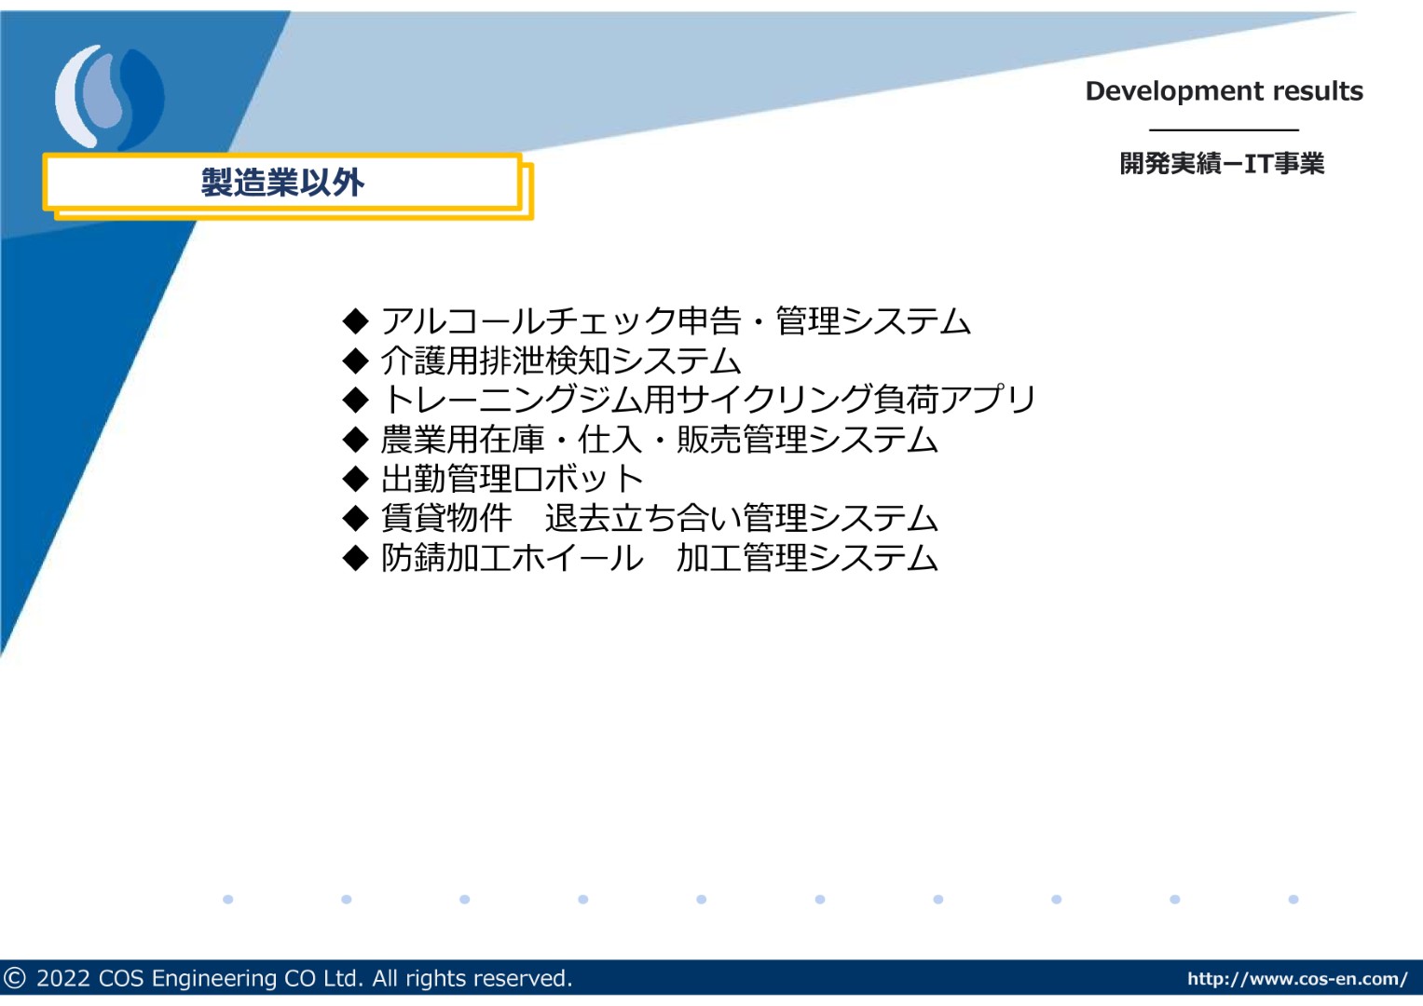Select the 農業用在庫・仕入・販売管理システム line
The width and height of the screenshot is (1423, 1006).
tap(640, 440)
